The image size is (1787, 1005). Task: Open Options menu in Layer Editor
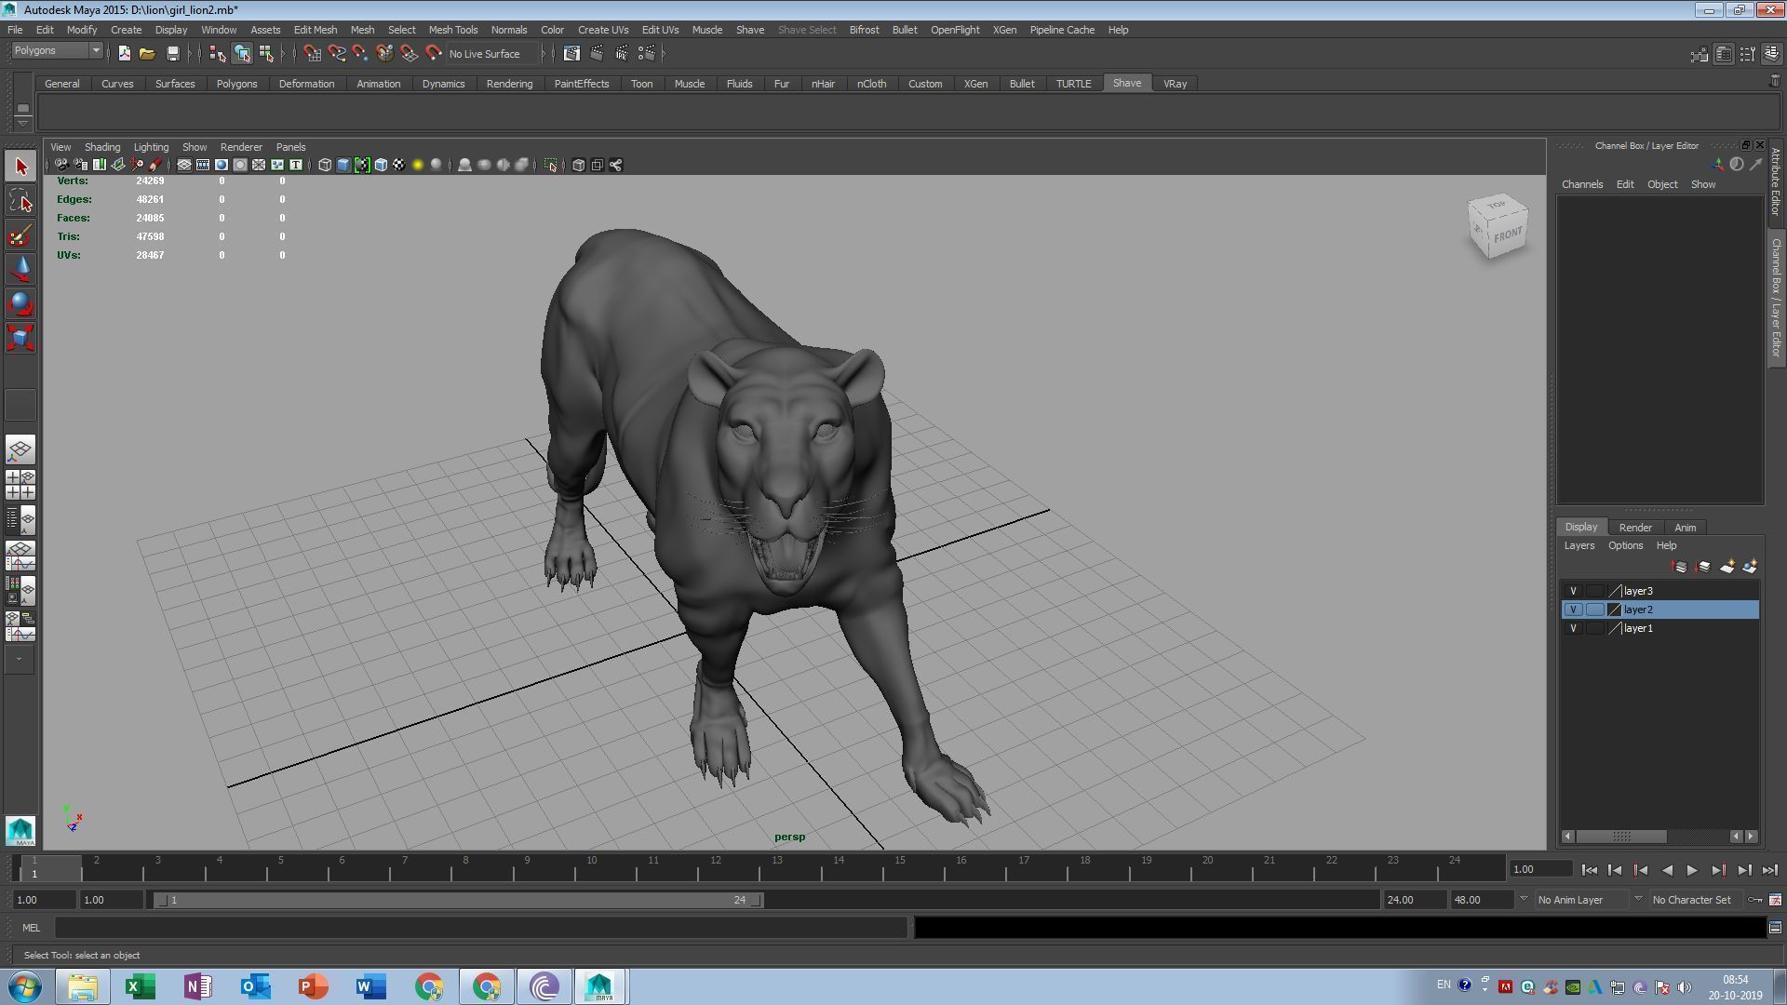(x=1625, y=546)
